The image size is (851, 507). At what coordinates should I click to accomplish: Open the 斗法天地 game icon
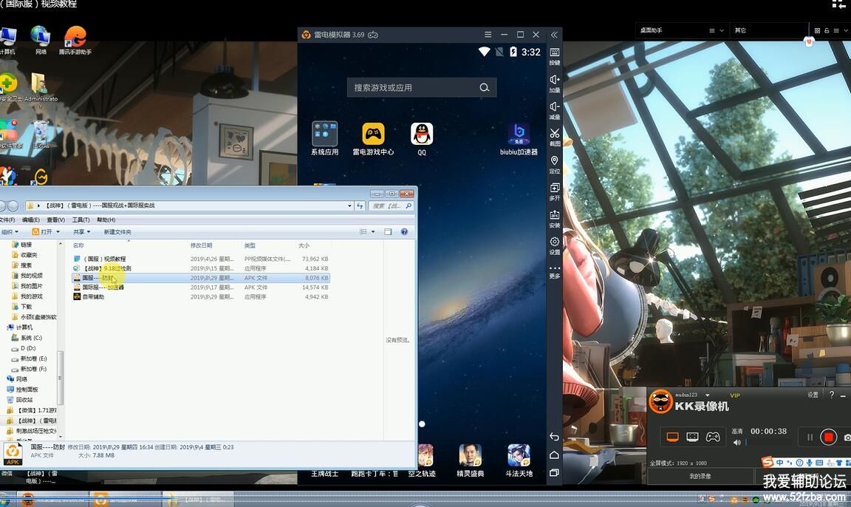click(x=519, y=460)
